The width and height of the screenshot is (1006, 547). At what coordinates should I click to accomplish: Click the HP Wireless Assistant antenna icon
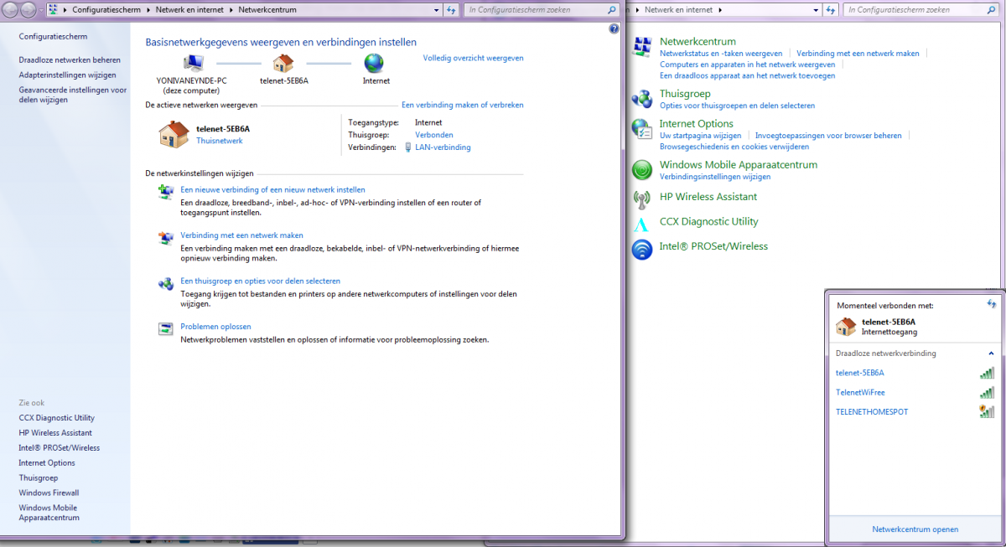(642, 199)
